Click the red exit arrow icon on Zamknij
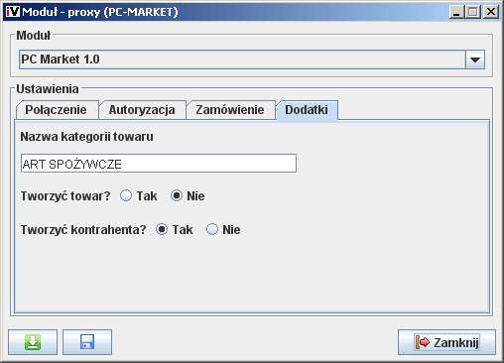 pos(423,342)
